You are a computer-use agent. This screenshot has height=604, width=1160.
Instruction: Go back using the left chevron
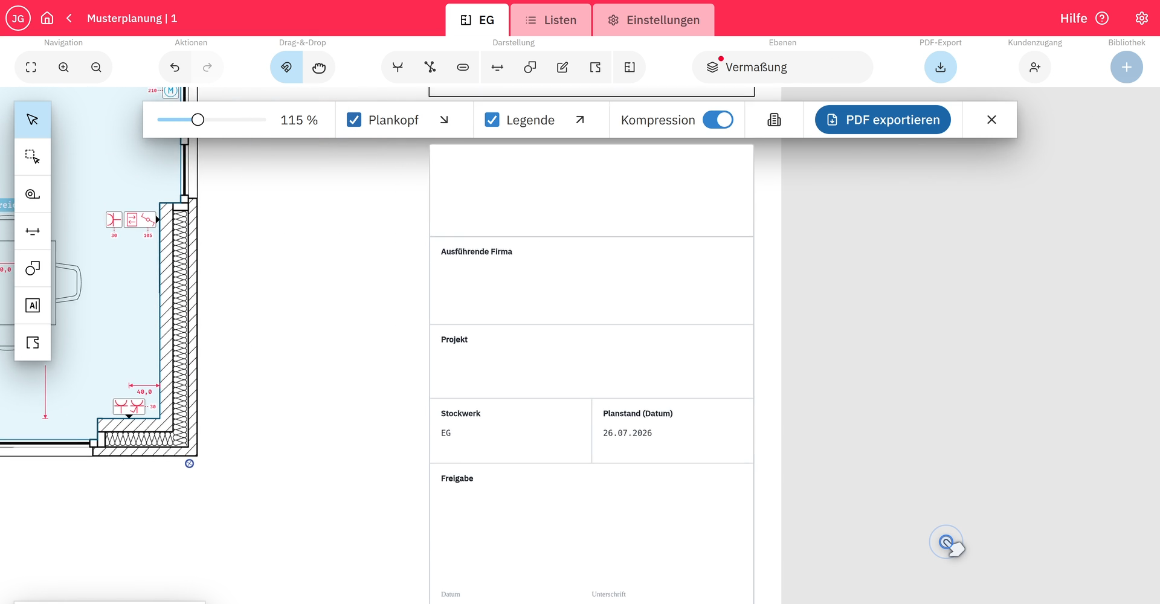(69, 18)
